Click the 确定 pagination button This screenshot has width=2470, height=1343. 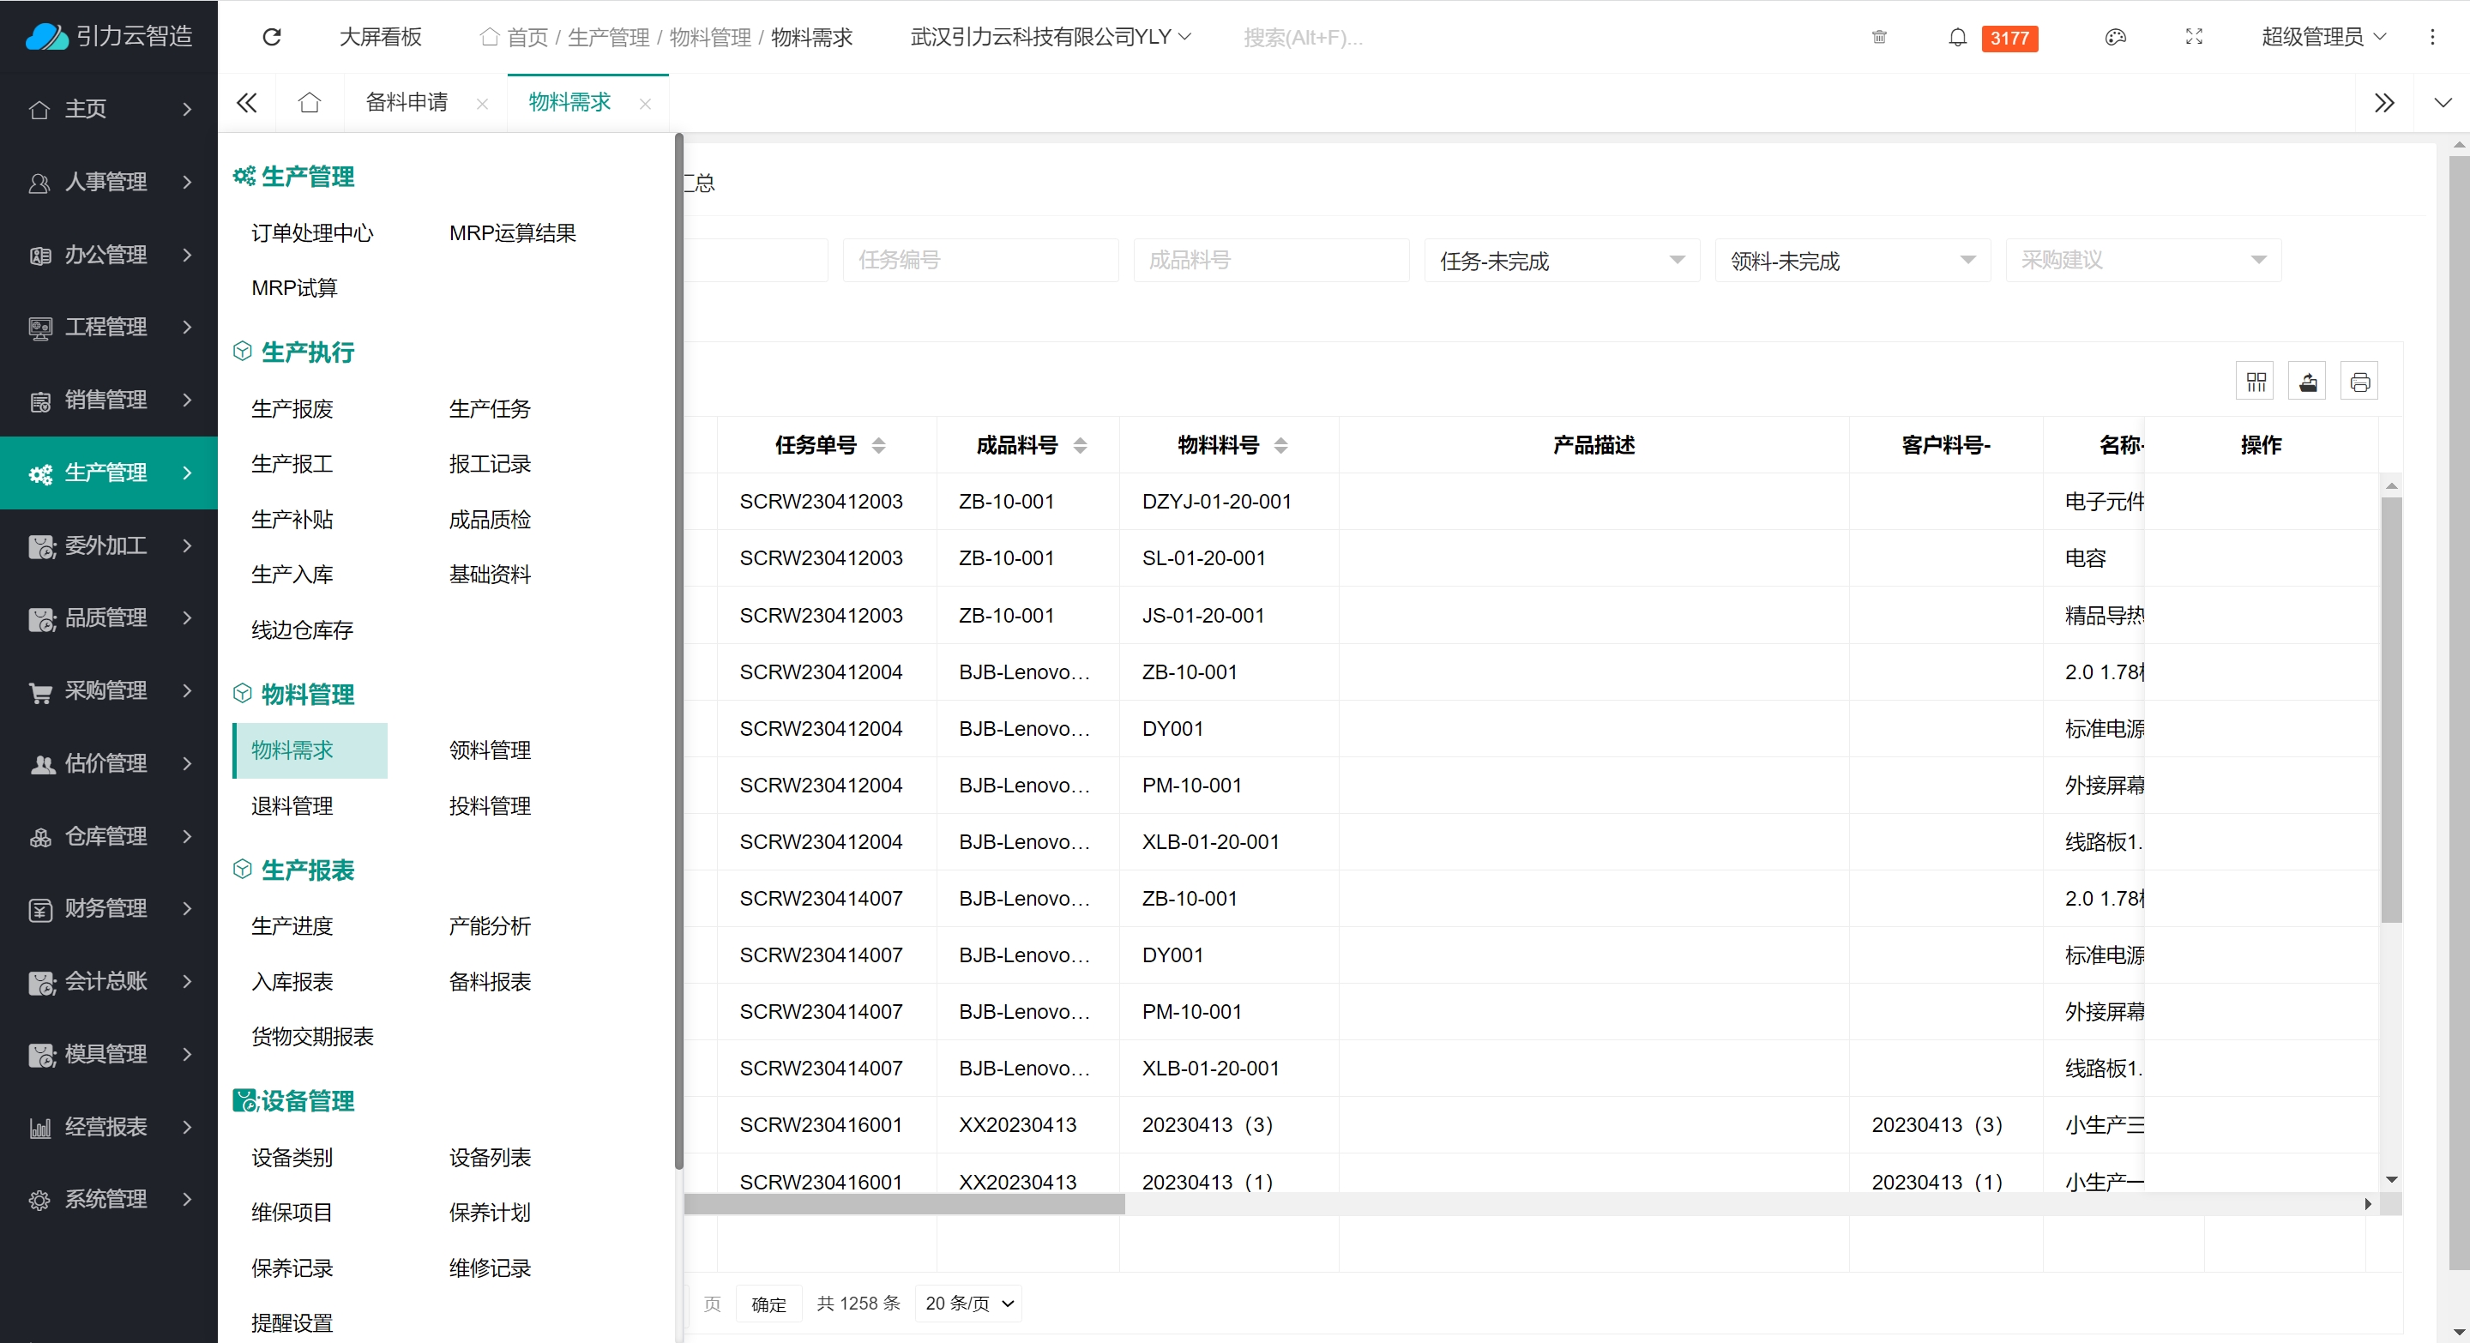[768, 1304]
